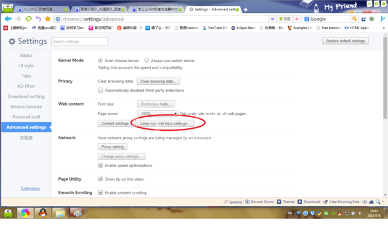Click the shield icon in address bar
This screenshot has width=388, height=246.
[x=58, y=19]
